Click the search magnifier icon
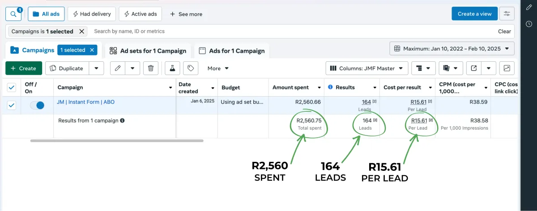 13,14
